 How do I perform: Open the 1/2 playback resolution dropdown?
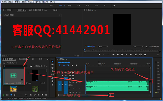point(139,47)
